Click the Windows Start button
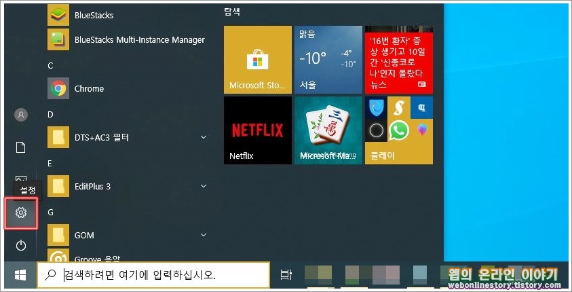The height and width of the screenshot is (292, 572). (x=20, y=275)
